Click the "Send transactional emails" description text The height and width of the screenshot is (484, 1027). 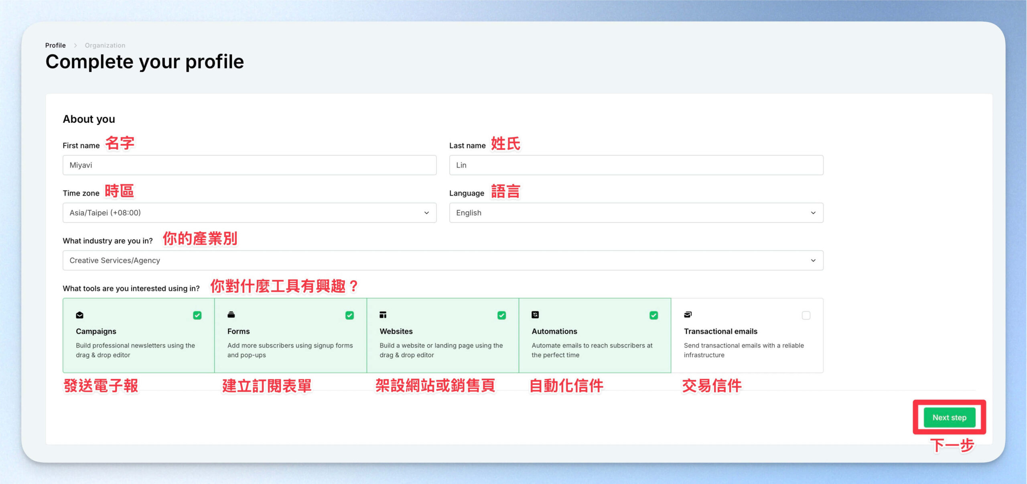click(744, 350)
